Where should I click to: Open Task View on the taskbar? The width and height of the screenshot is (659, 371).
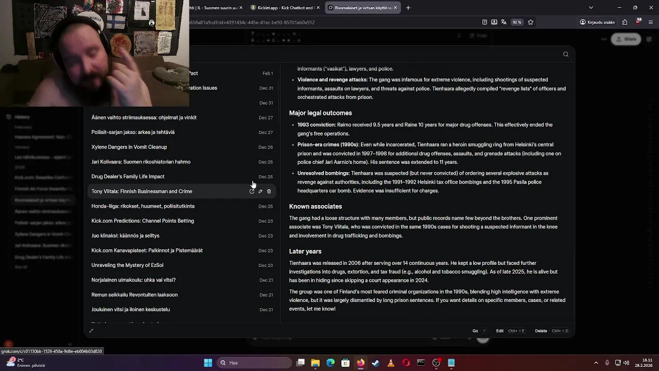pyautogui.click(x=301, y=363)
